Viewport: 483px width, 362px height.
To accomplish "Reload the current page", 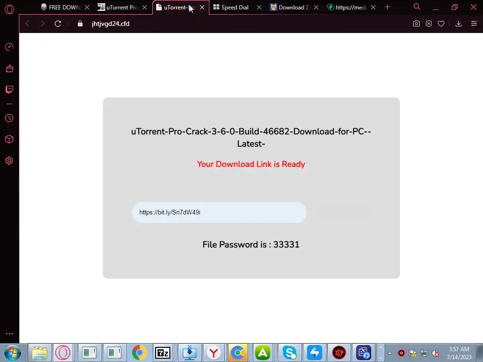I will tap(58, 24).
